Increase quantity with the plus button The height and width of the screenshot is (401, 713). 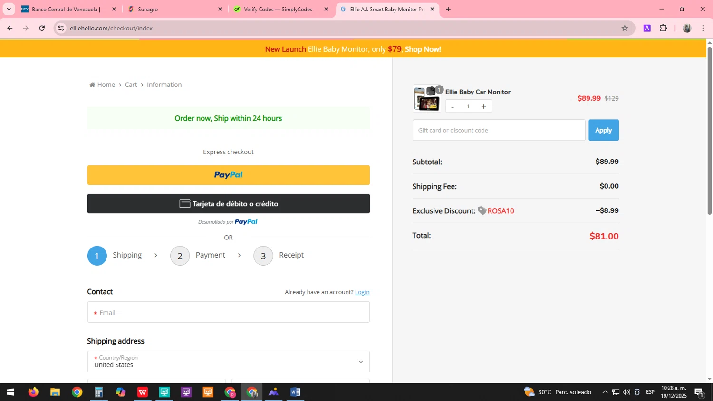[x=483, y=106]
